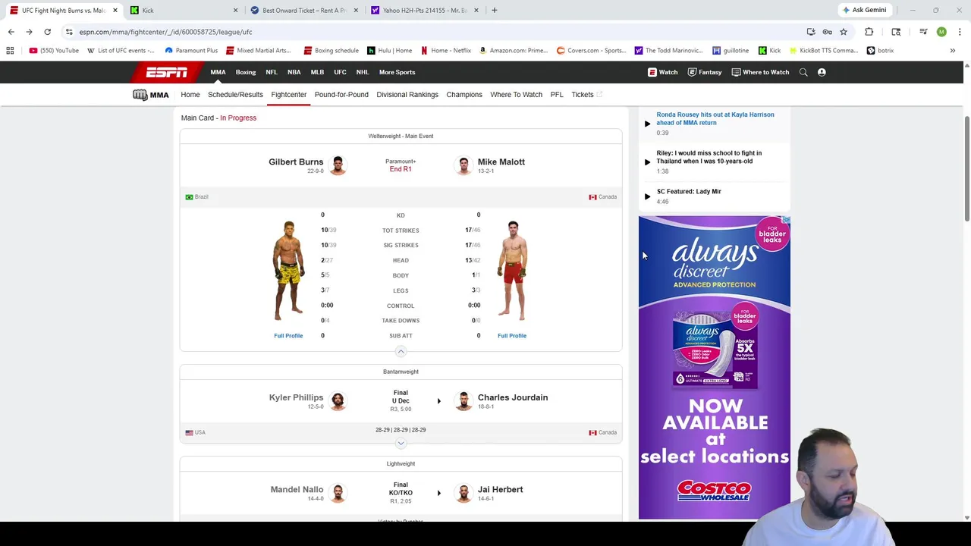The image size is (971, 546).
Task: Open the Home - Netflix bookmark
Action: (x=445, y=51)
